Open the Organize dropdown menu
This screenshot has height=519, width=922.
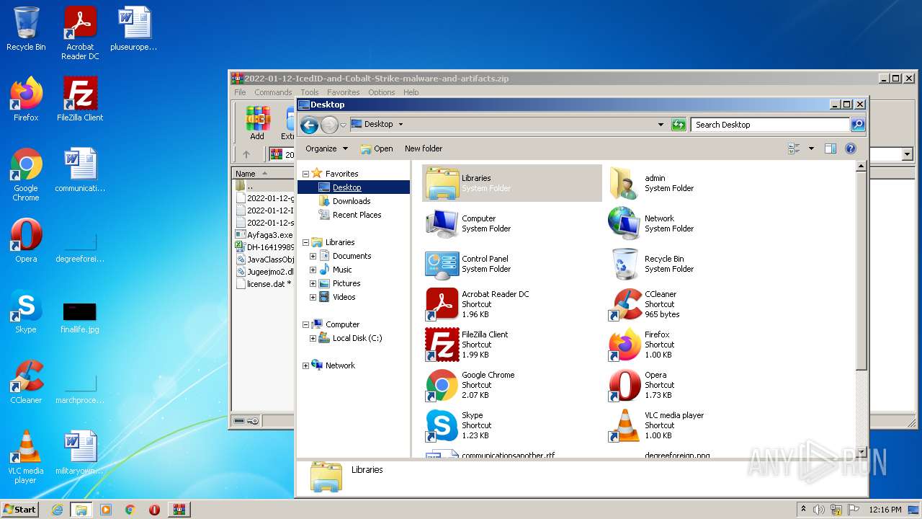click(326, 148)
